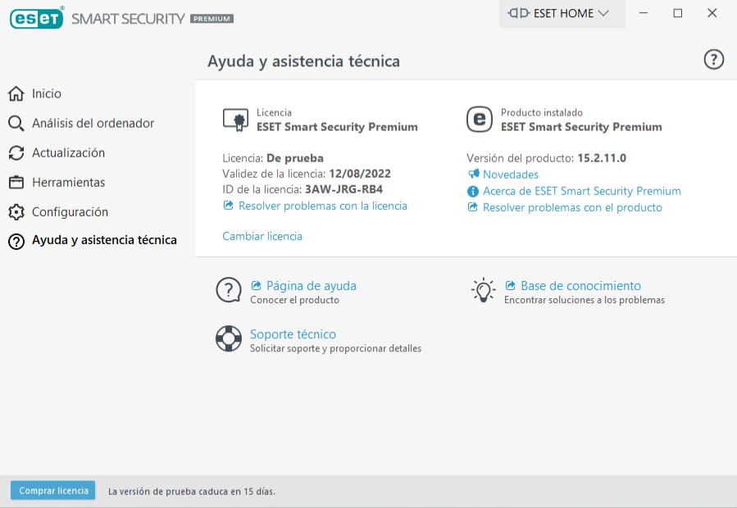Click the question mark icon in the sidebar
The width and height of the screenshot is (737, 508).
pos(16,242)
